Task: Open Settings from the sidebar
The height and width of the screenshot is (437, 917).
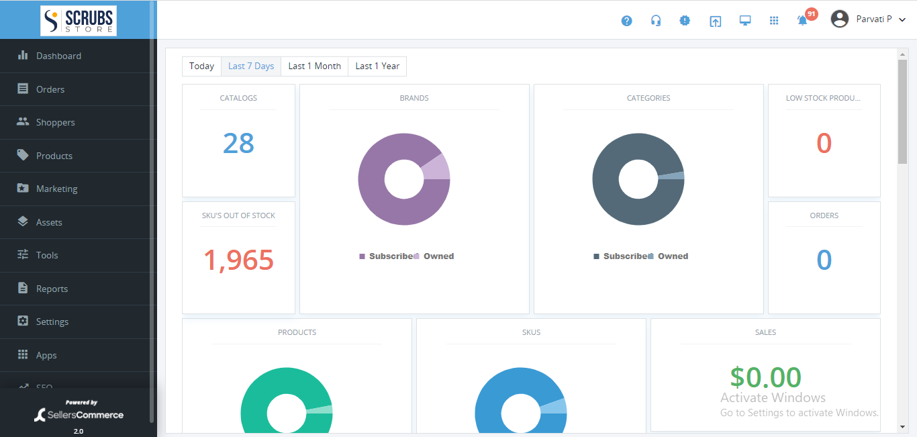Action: (x=53, y=322)
